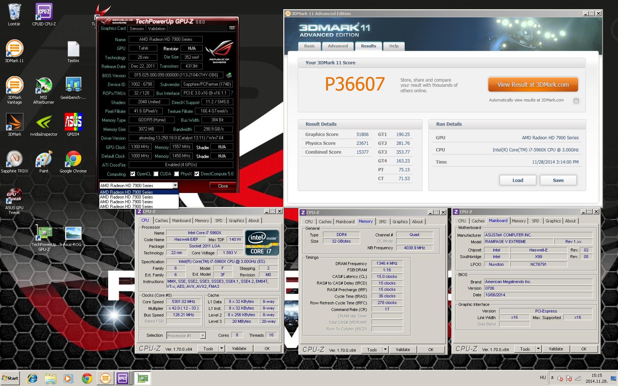
Task: Open Google Chrome from the taskbar
Action: pos(87,378)
